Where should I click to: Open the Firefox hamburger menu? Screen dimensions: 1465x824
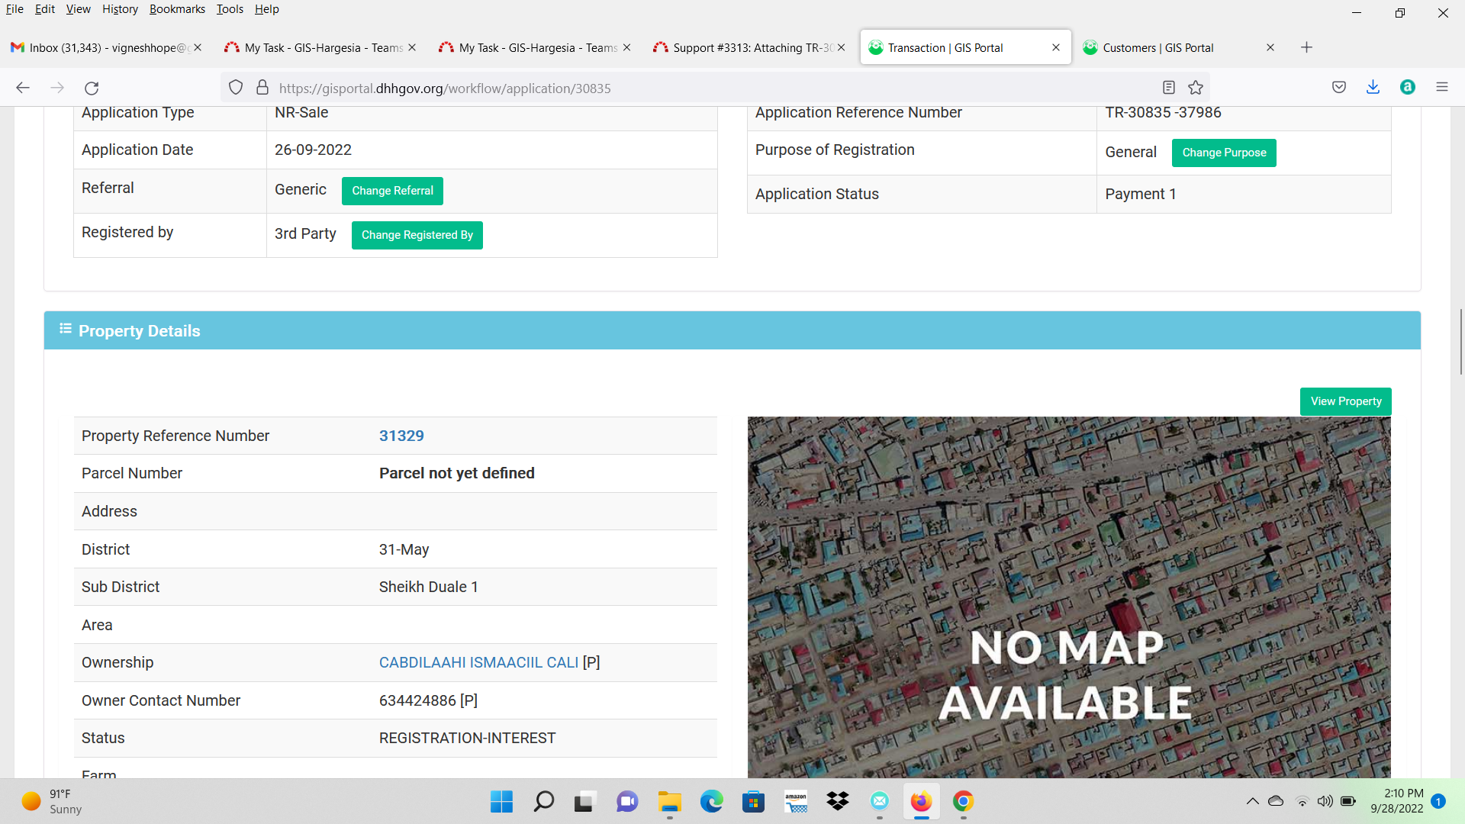[1442, 87]
